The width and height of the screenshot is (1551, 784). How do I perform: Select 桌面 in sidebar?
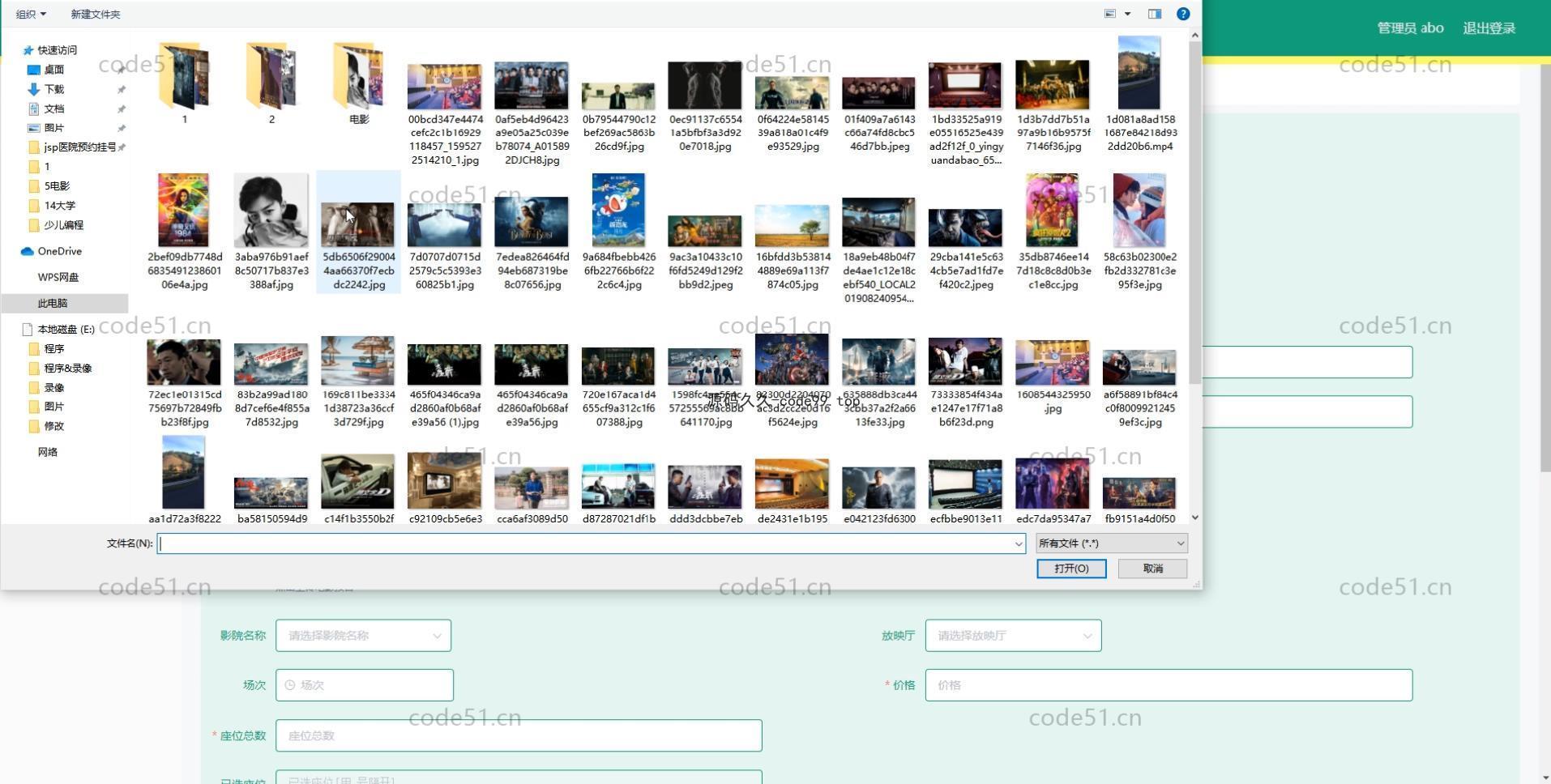point(54,70)
